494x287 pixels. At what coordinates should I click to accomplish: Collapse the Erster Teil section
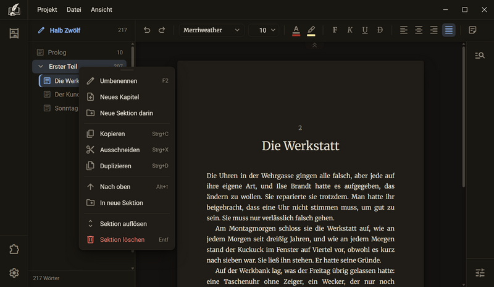point(41,66)
